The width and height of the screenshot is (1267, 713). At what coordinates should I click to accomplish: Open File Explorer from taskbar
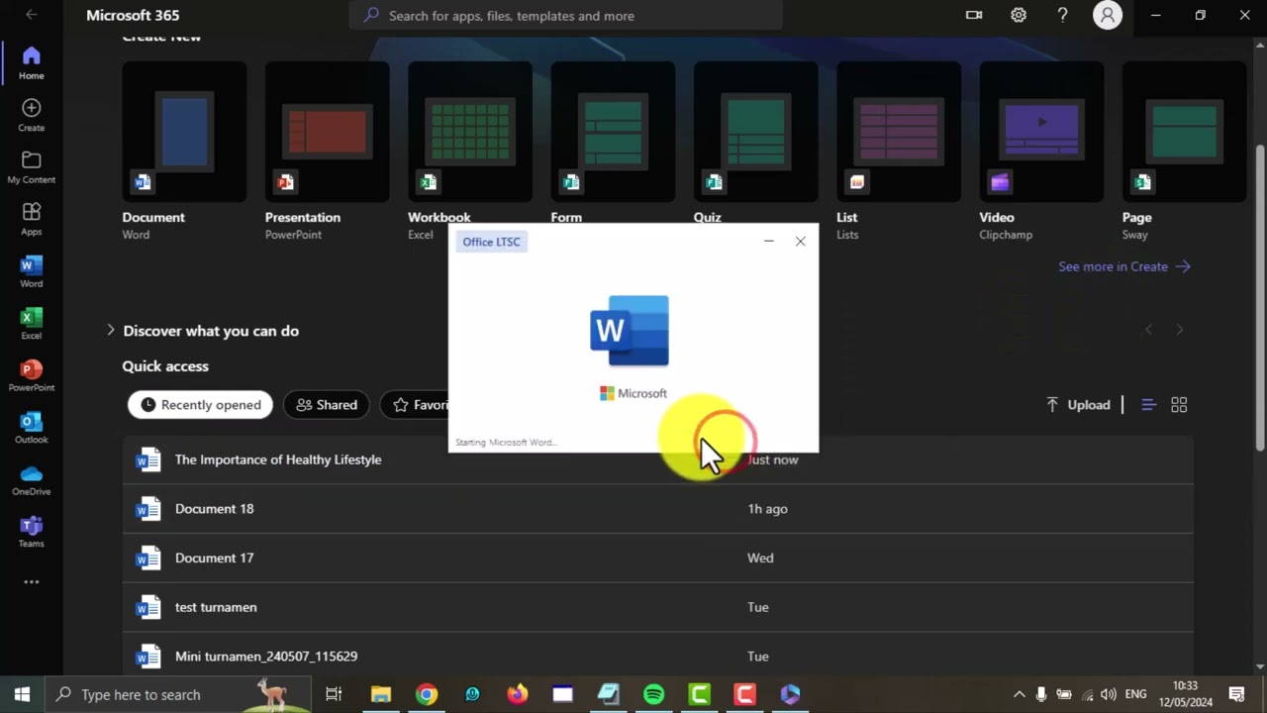[x=381, y=694]
